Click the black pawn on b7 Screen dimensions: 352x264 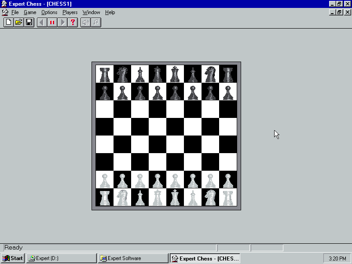(122, 92)
